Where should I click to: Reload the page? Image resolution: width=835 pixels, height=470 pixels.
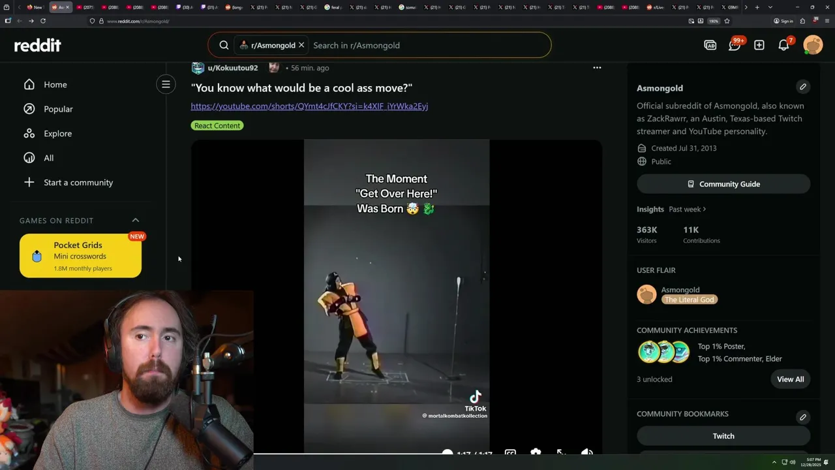coord(43,21)
